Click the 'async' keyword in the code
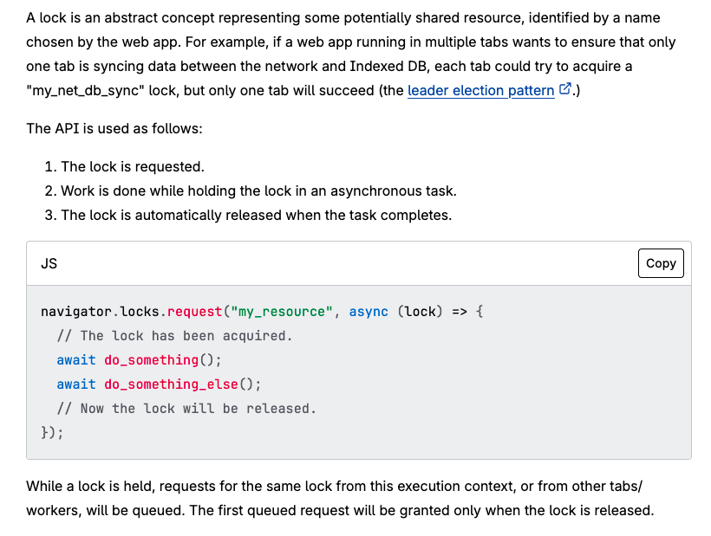 pyautogui.click(x=369, y=312)
